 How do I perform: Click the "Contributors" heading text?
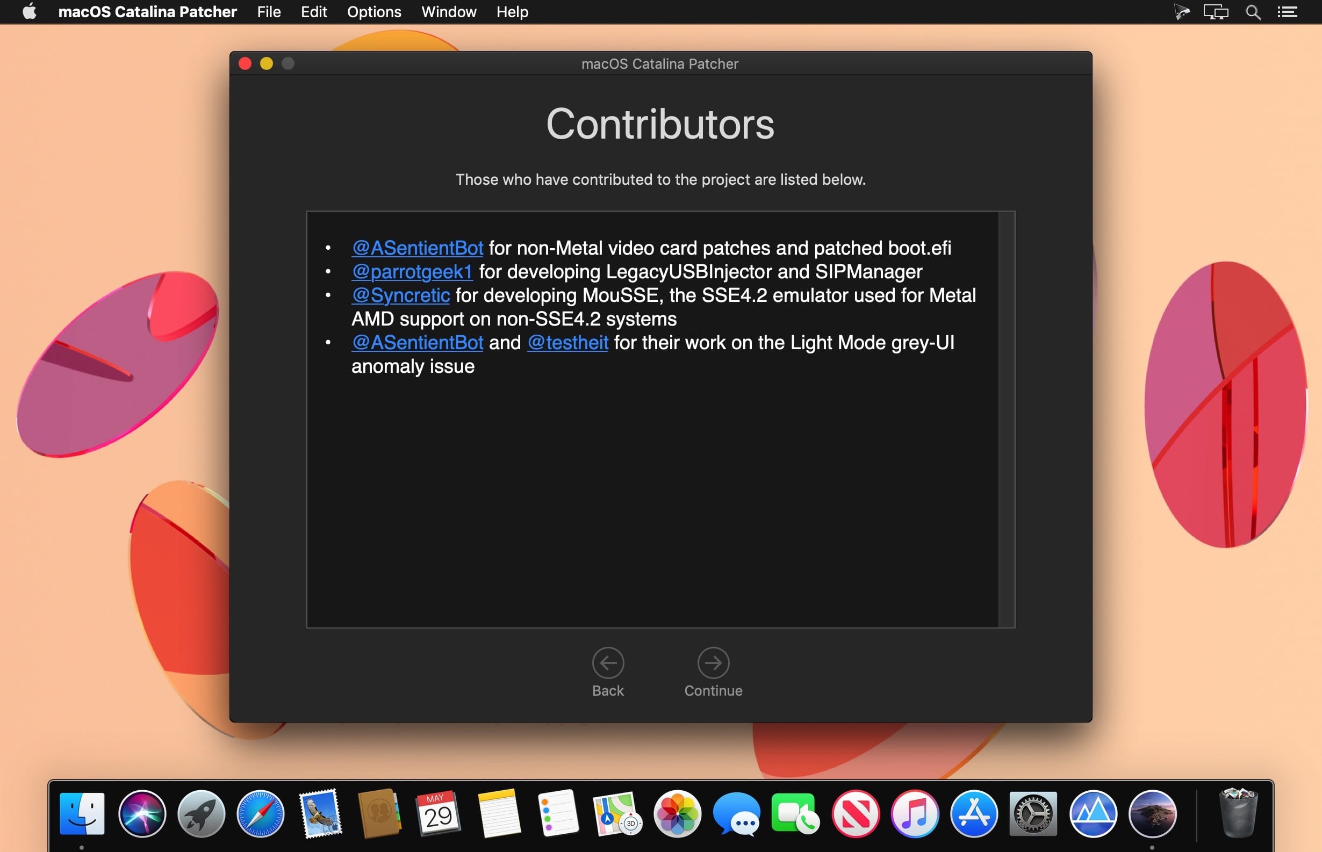pyautogui.click(x=660, y=124)
